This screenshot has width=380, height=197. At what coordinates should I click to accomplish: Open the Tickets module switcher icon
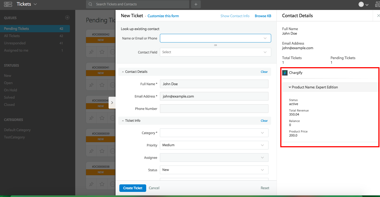tap(8, 4)
